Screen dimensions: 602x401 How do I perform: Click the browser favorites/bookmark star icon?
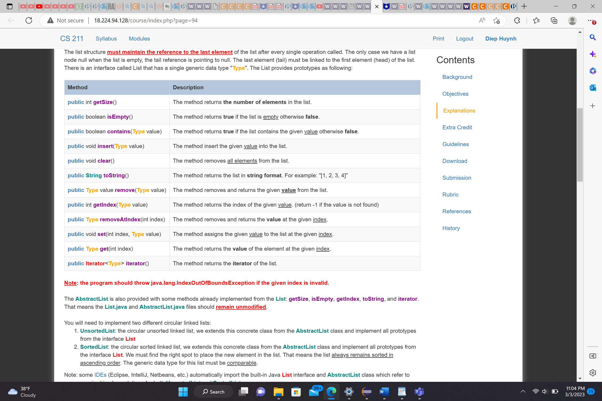click(x=497, y=21)
